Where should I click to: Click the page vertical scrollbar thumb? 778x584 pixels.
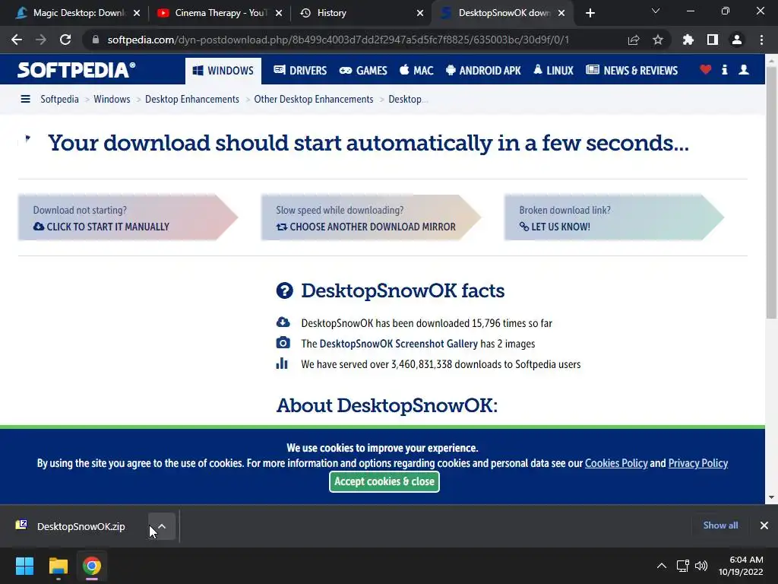click(772, 192)
